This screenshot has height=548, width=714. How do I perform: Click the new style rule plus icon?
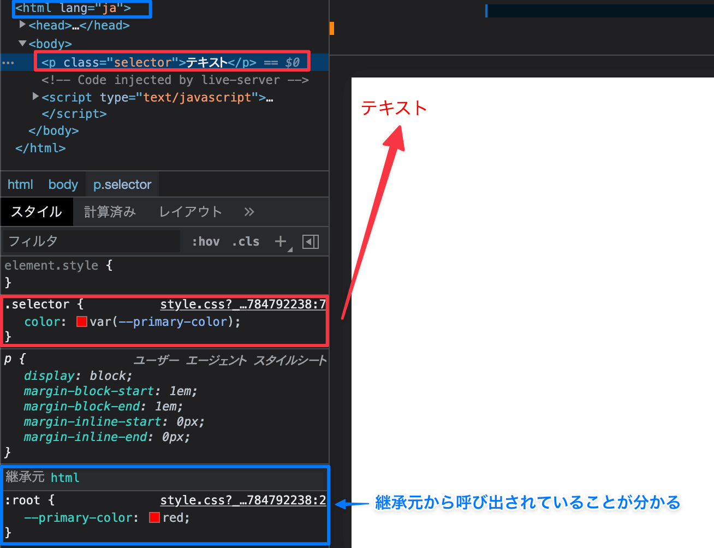pyautogui.click(x=281, y=241)
